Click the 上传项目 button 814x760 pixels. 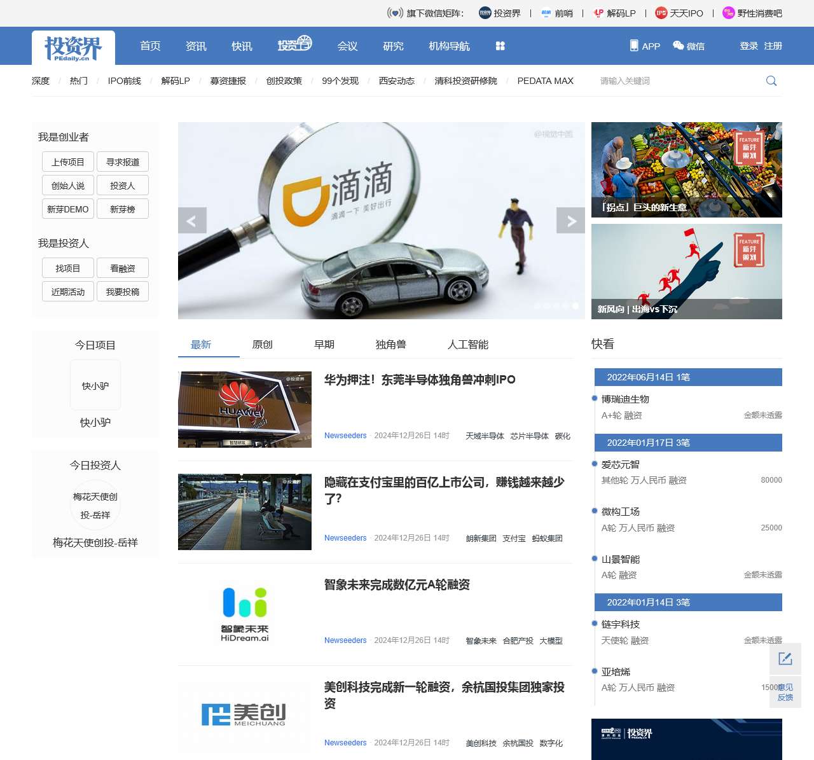[x=68, y=162]
